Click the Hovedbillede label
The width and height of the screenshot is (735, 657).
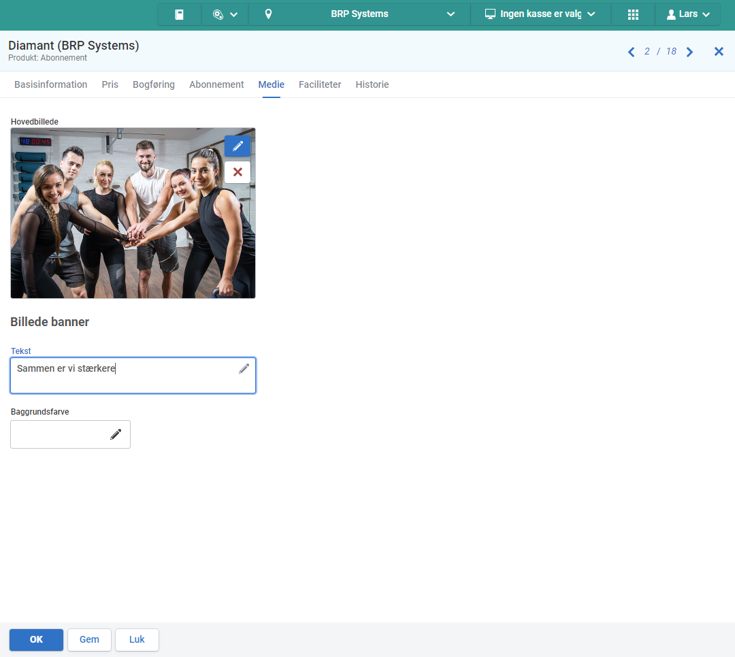click(x=34, y=121)
